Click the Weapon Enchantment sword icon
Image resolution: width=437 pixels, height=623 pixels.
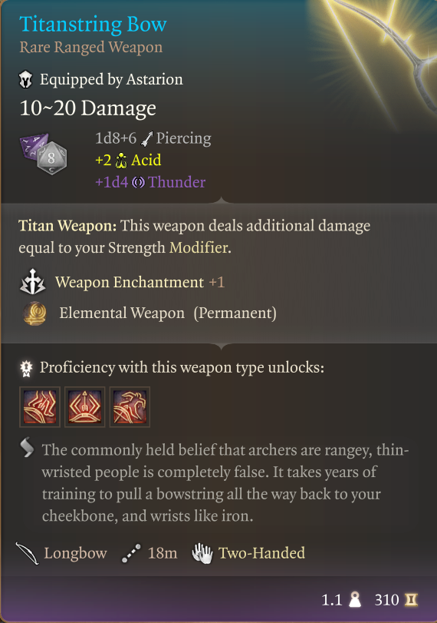(x=32, y=282)
